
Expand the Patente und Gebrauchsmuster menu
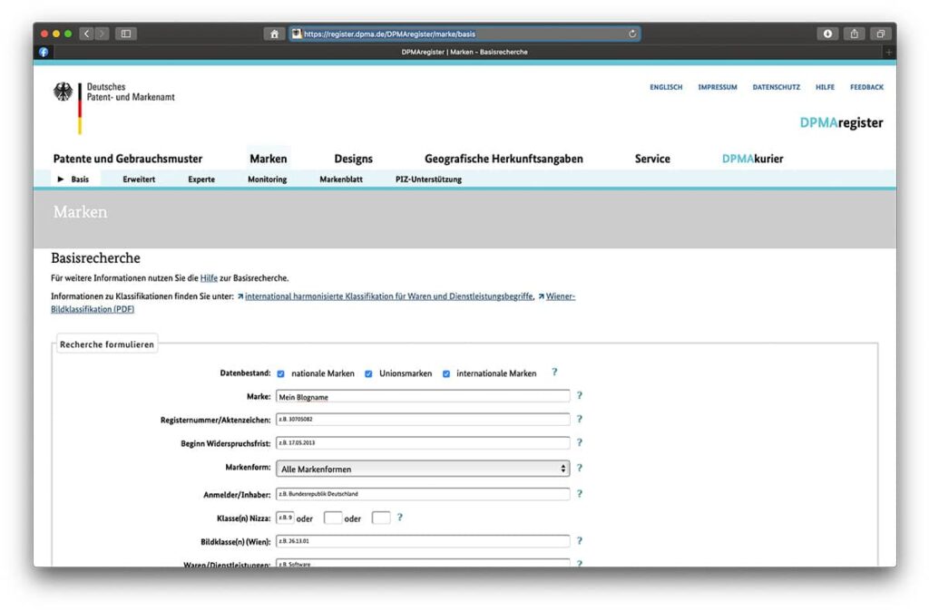coord(128,159)
